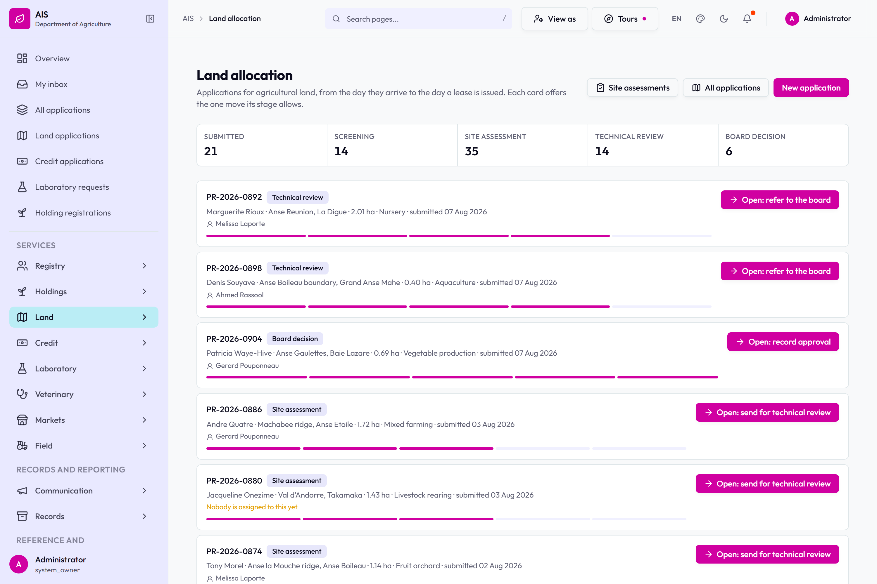
Task: Expand the Registry section chevron
Action: [144, 266]
